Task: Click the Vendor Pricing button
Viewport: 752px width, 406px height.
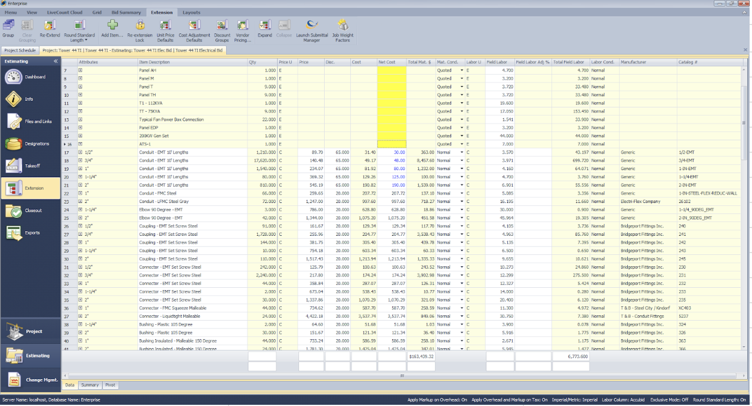Action: point(242,29)
